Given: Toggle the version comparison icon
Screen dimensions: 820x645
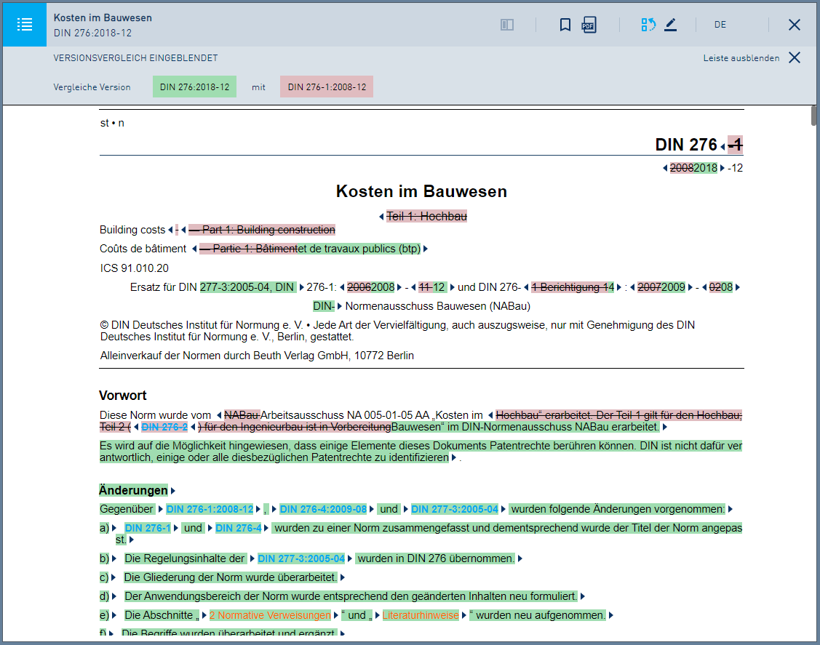Looking at the screenshot, I should point(648,25).
